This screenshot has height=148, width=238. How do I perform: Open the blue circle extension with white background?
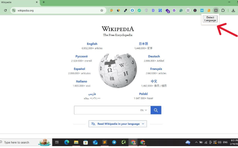tap(132, 10)
